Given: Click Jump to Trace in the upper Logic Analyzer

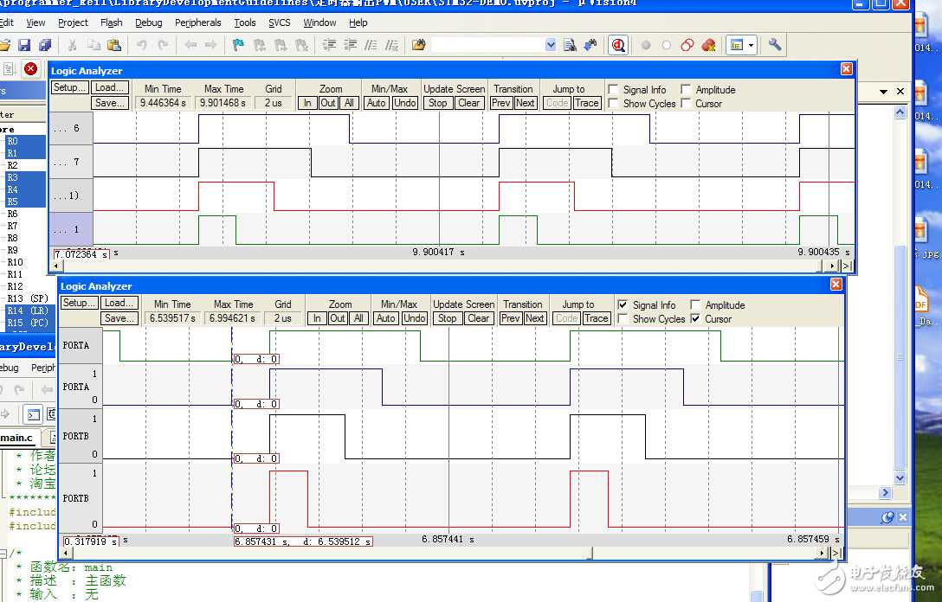Looking at the screenshot, I should point(586,103).
